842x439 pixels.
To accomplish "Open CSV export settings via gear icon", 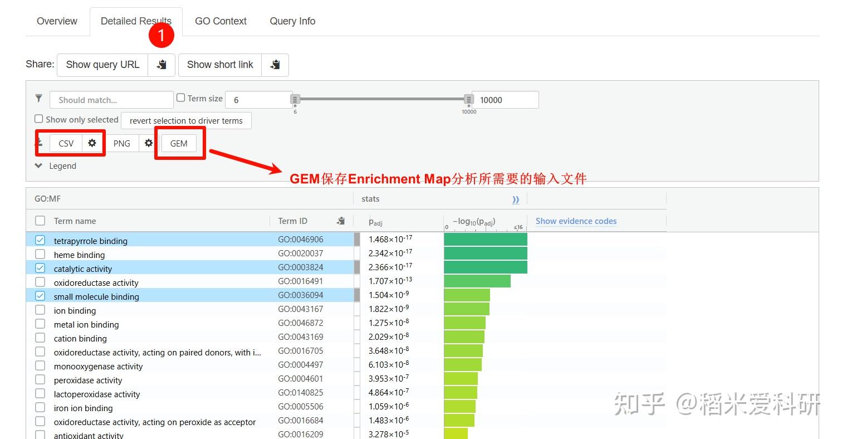I will pos(92,143).
